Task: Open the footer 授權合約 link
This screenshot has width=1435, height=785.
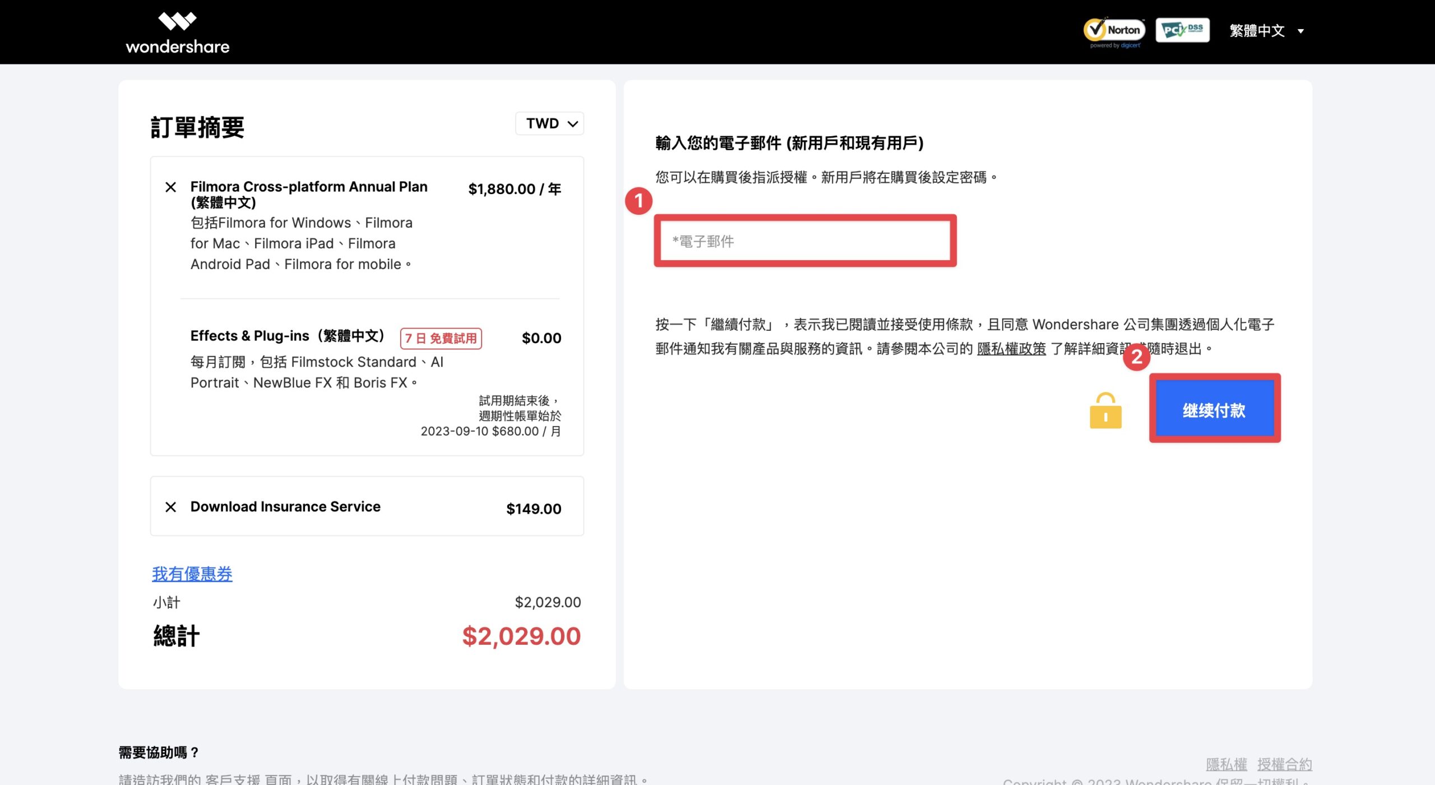Action: click(1284, 764)
